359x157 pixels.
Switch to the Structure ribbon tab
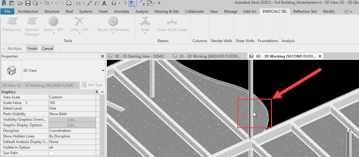(51, 11)
